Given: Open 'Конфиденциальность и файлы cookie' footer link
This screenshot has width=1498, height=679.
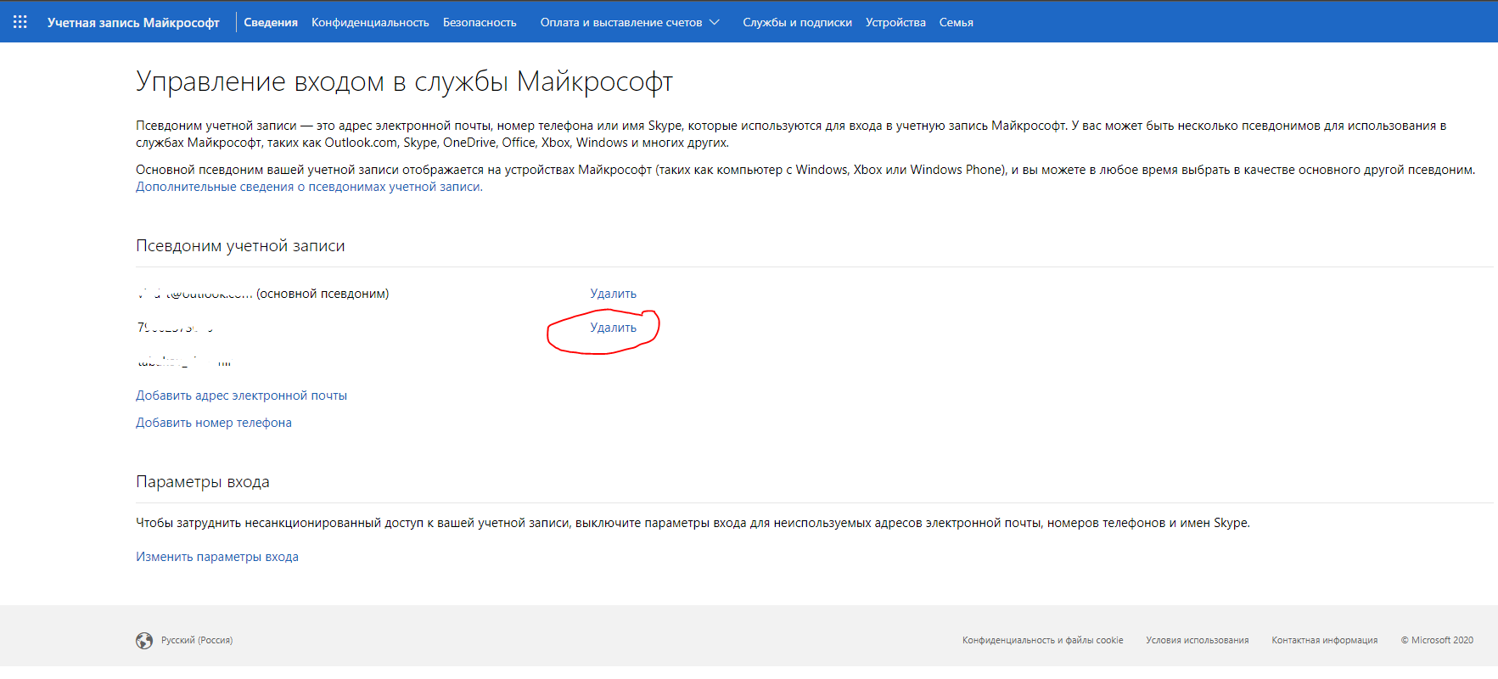Looking at the screenshot, I should 1042,641.
